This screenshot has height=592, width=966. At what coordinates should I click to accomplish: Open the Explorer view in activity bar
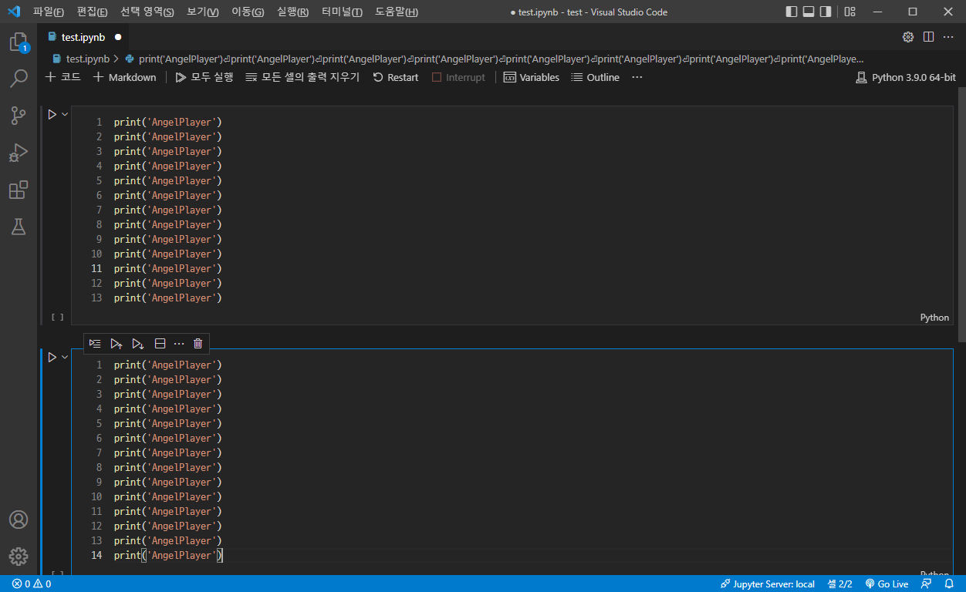19,42
